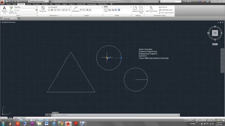Screen dimensions: 225x126
Task: Open command line customize wrench icon
Action: [x=50, y=115]
